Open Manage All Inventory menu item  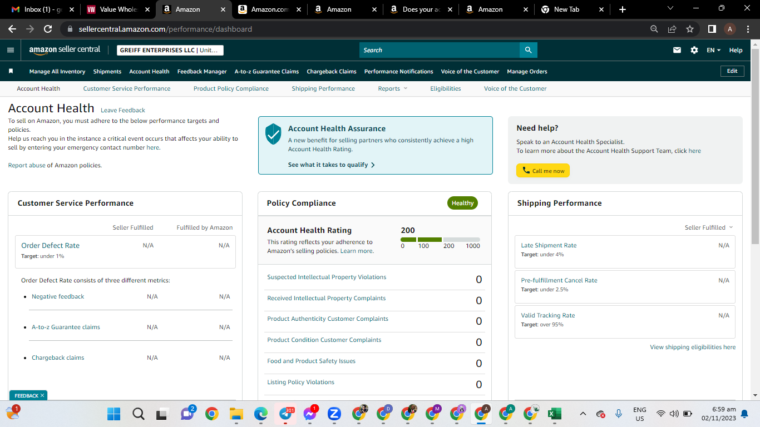point(57,71)
